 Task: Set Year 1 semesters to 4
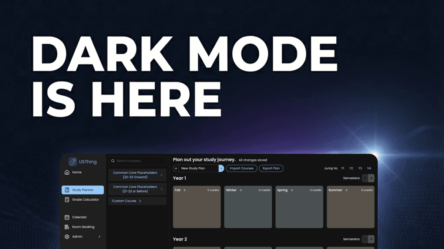pos(371,178)
